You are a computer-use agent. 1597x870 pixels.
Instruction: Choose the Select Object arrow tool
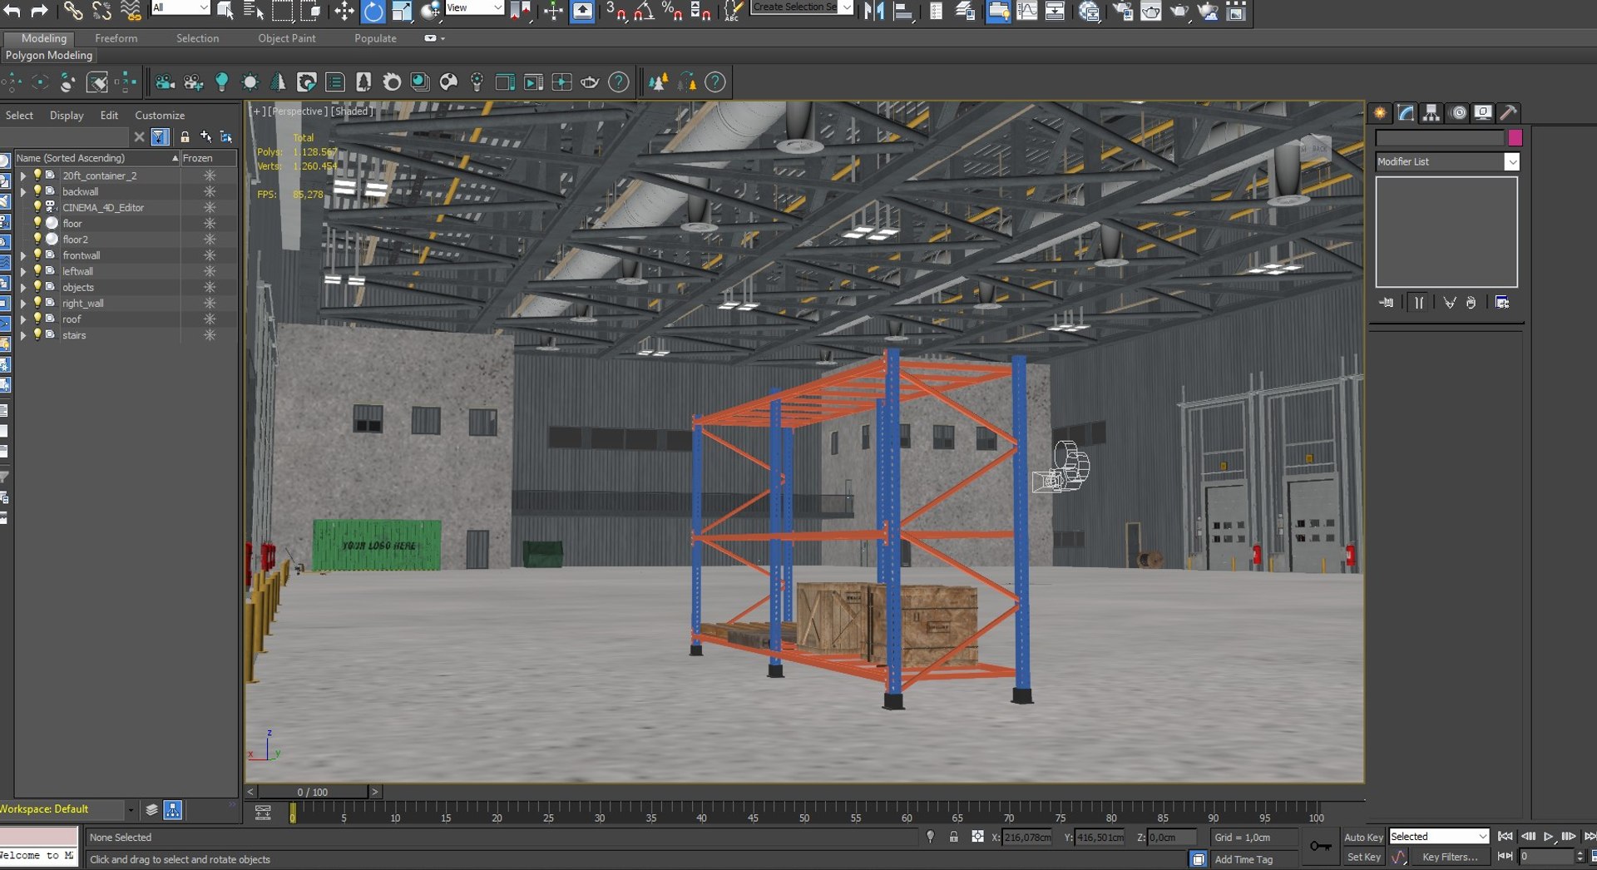click(x=225, y=10)
